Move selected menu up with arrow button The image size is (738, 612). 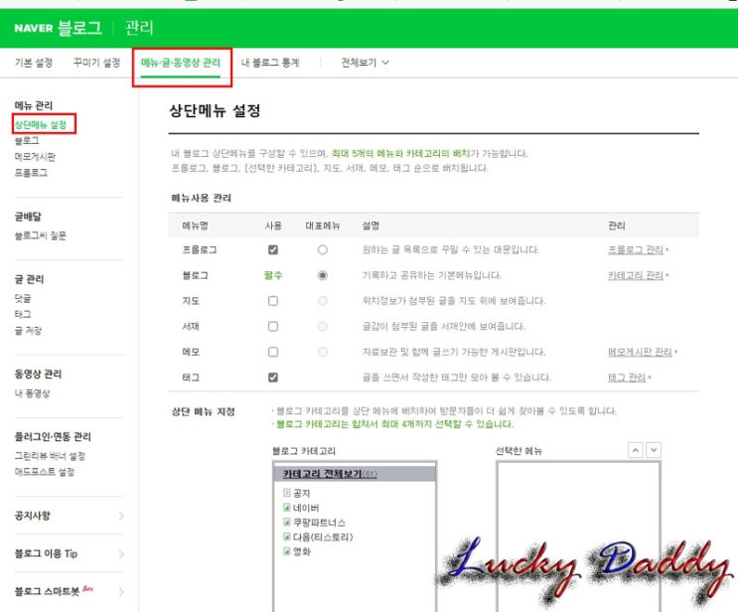[x=636, y=450]
